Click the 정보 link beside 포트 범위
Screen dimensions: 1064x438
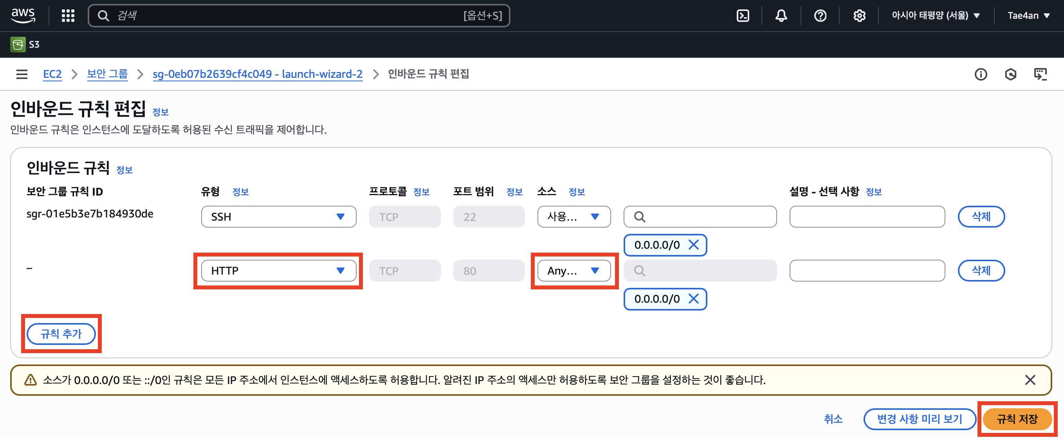(515, 192)
